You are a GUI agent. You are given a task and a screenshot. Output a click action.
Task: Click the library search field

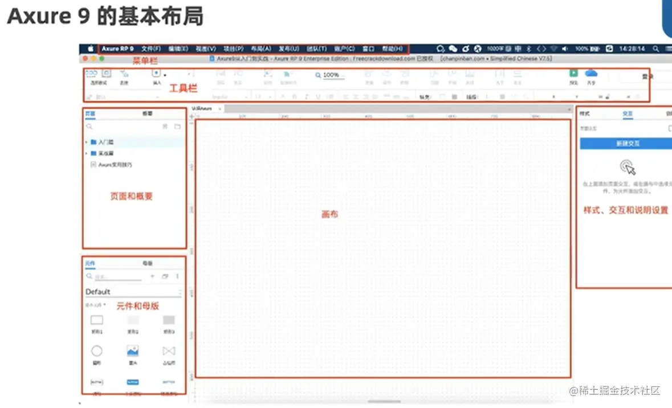click(x=118, y=277)
